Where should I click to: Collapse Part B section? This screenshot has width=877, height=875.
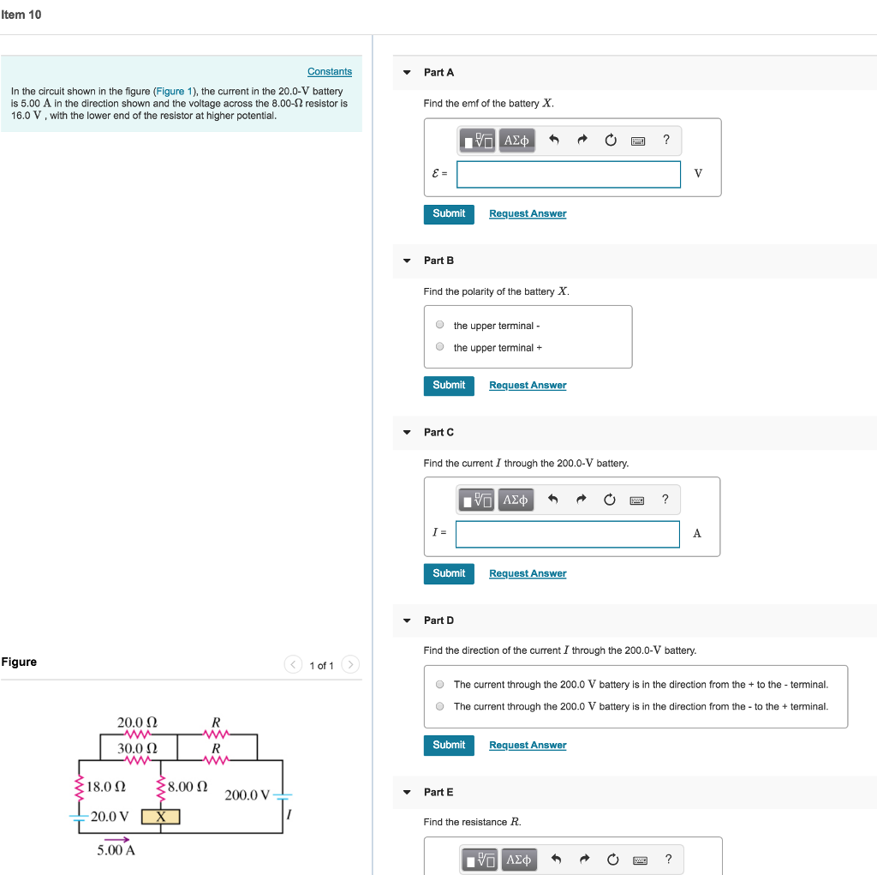pos(407,261)
